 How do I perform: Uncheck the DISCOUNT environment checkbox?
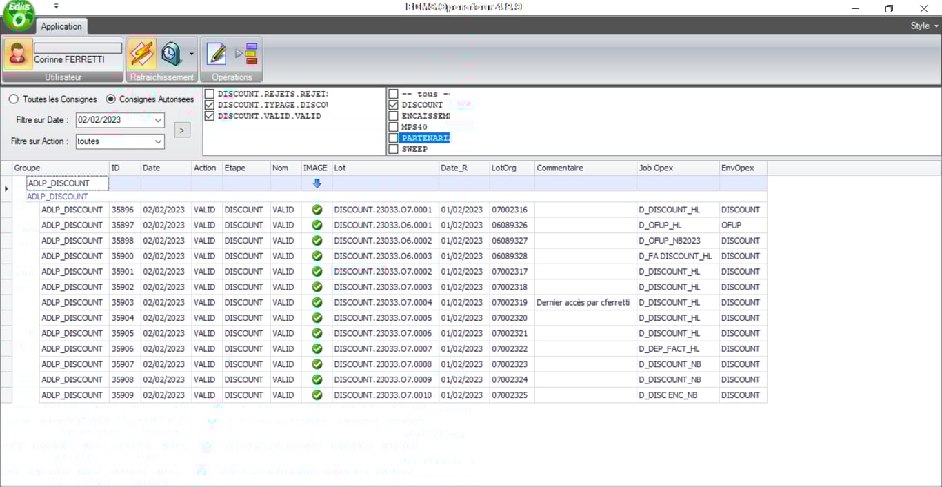pyautogui.click(x=393, y=105)
